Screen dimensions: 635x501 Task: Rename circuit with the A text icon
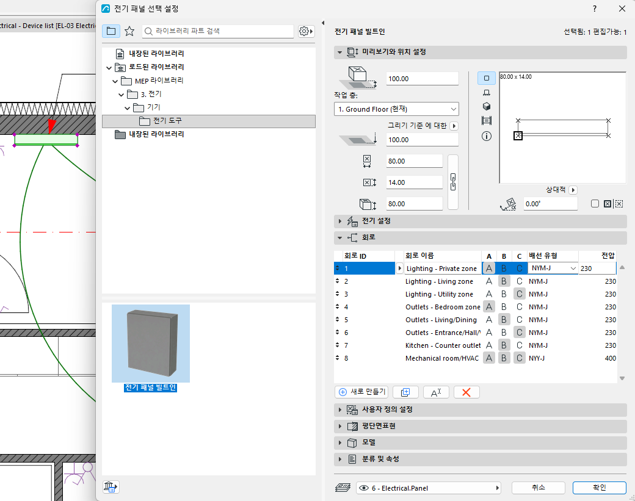[x=436, y=392]
